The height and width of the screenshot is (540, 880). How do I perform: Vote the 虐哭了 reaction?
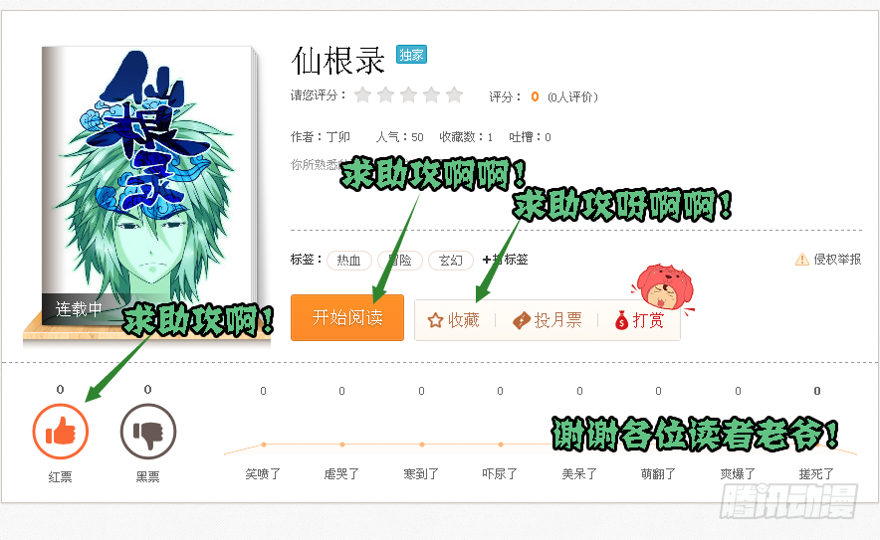[341, 474]
